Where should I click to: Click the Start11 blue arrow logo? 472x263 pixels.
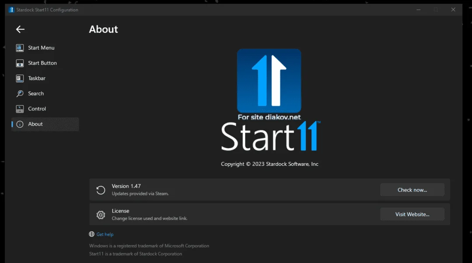coord(269,81)
